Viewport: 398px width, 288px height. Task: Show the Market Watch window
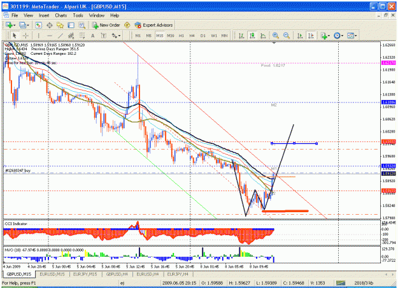tap(39, 25)
